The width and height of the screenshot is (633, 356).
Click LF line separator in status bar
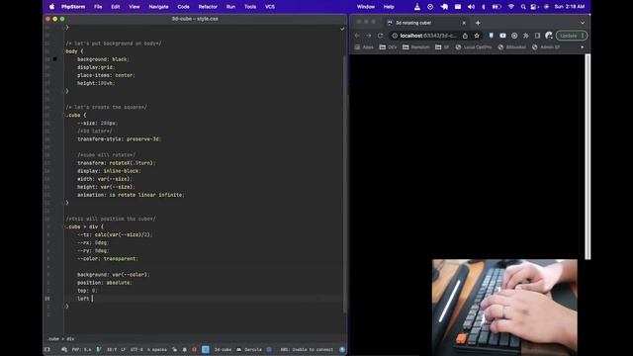point(123,349)
